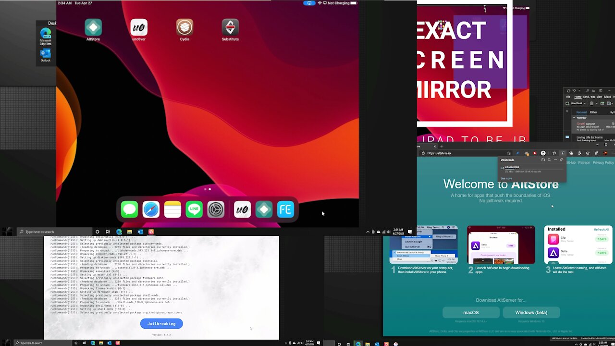615x346 pixels.
Task: Open File Explorer from upper taskbar
Action: (129, 232)
